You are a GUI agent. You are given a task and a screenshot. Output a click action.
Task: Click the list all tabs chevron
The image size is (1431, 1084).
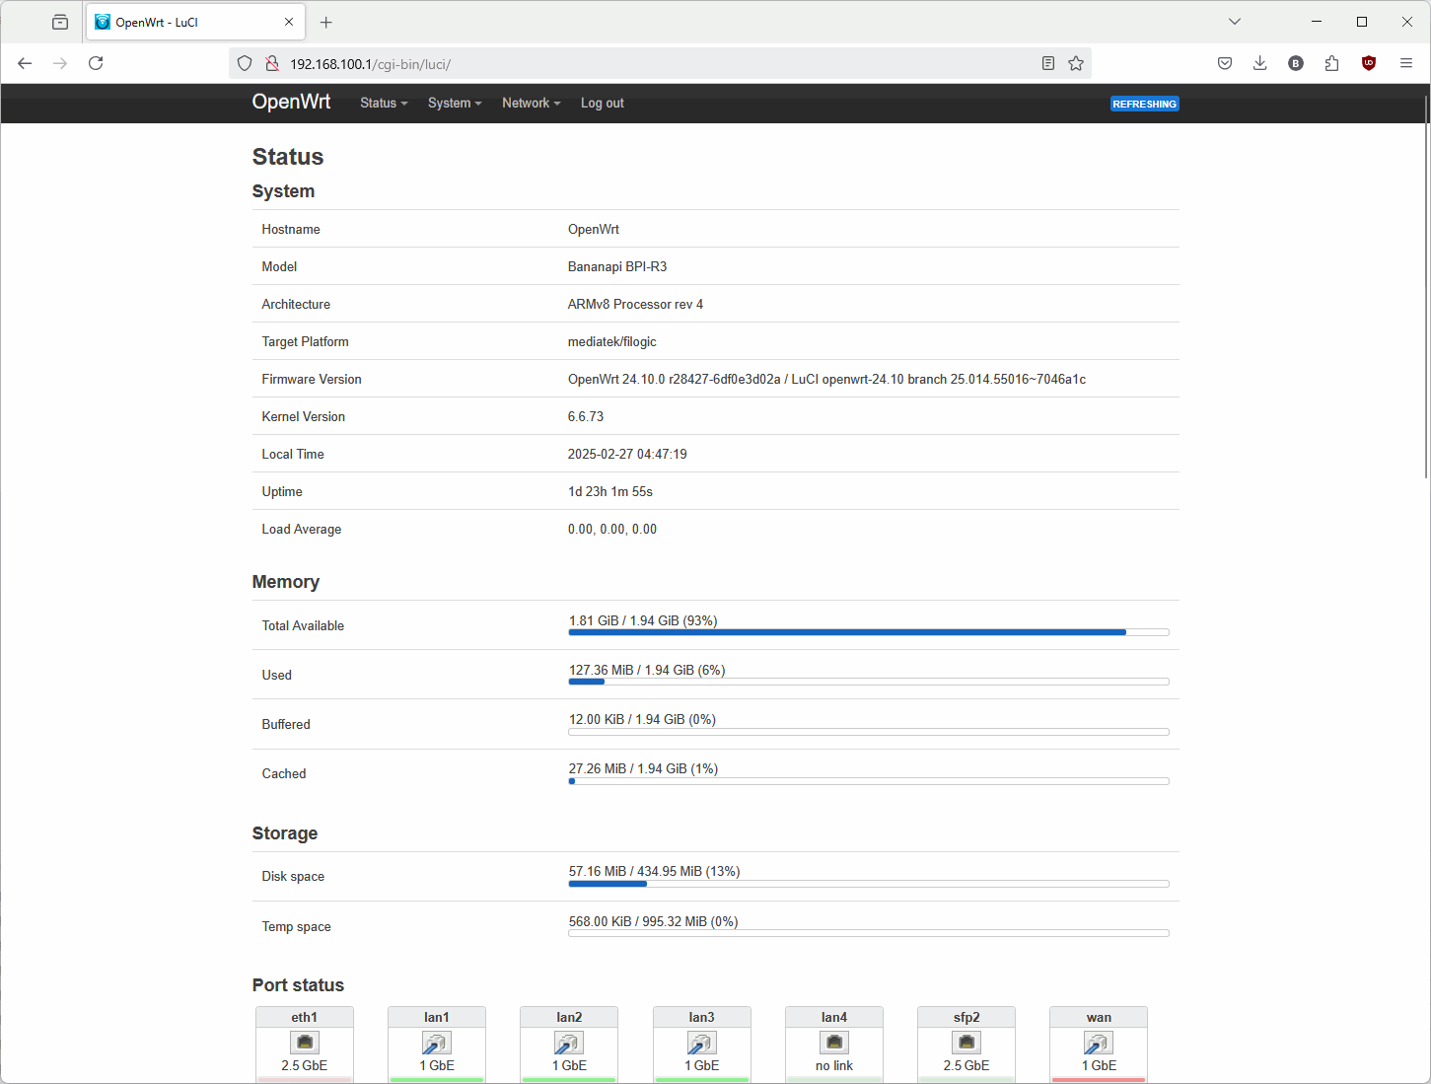pos(1235,22)
